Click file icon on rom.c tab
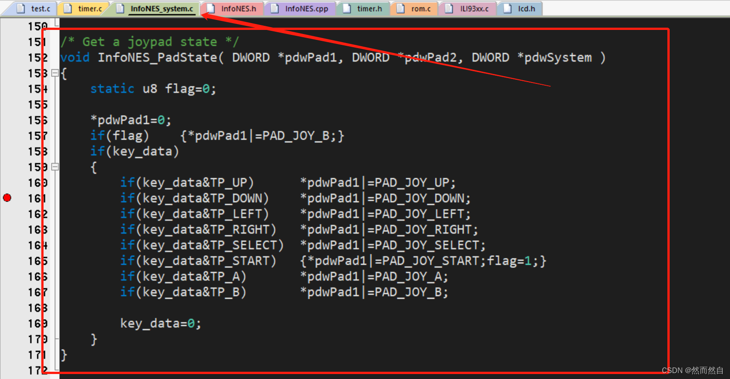730x379 pixels. [x=401, y=9]
